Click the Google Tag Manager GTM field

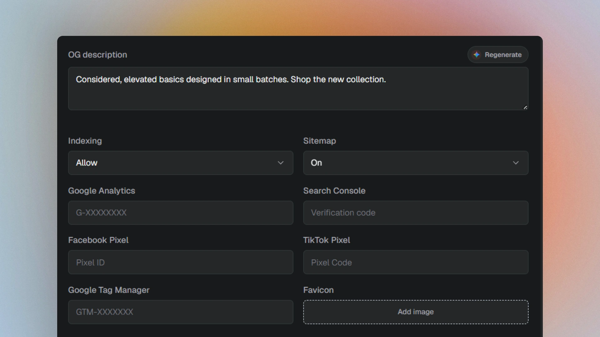click(x=181, y=312)
